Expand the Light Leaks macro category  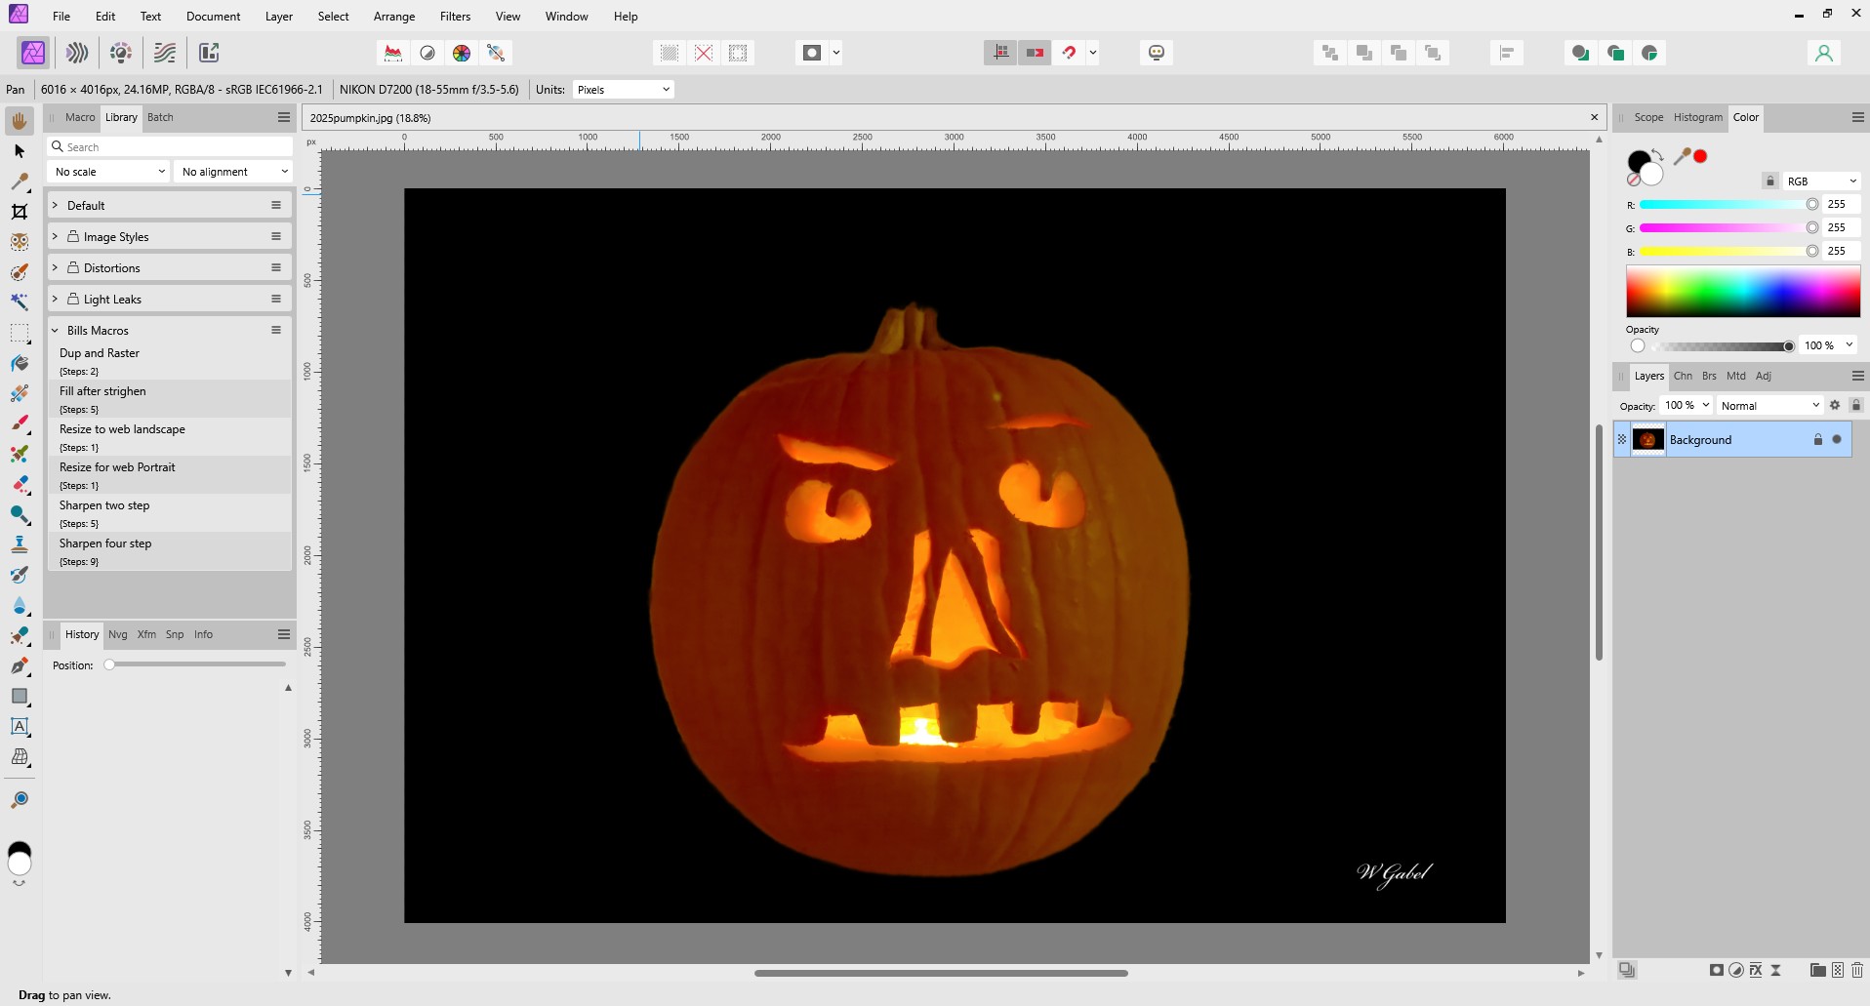click(x=55, y=300)
